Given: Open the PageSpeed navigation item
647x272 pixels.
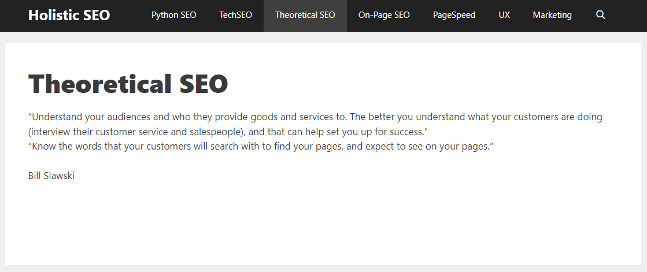Looking at the screenshot, I should pos(454,15).
